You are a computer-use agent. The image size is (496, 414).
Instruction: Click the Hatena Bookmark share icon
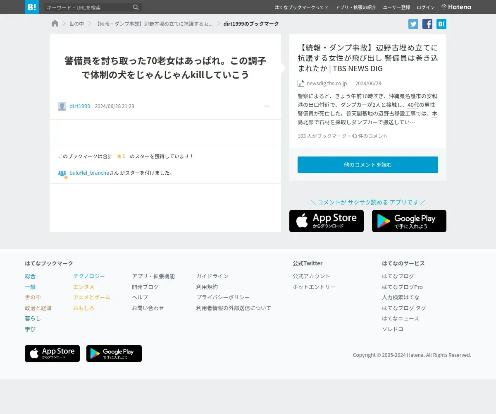click(441, 24)
